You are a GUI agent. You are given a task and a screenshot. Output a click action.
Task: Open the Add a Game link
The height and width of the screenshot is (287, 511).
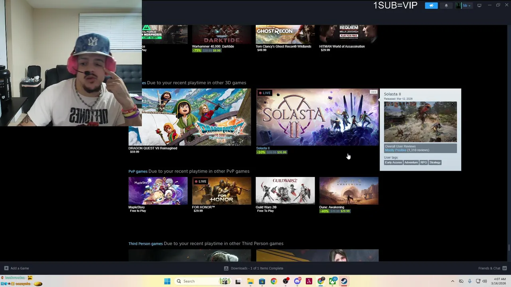point(20,268)
